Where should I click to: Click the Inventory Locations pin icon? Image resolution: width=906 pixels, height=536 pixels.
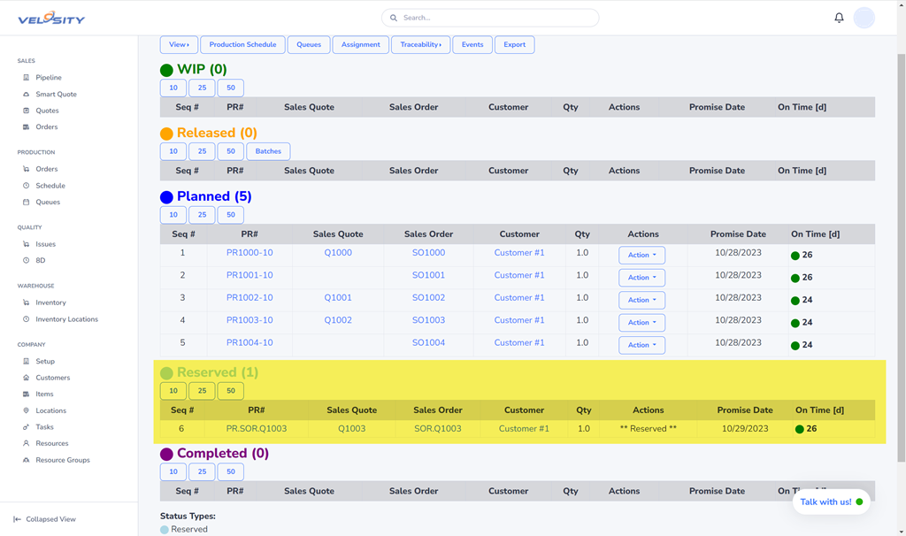[26, 319]
